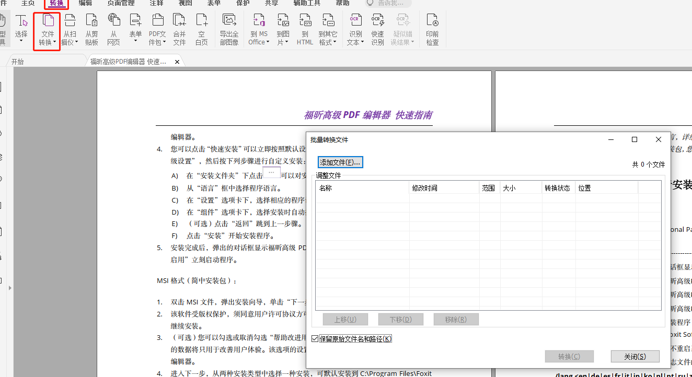Click 导出全部图像 (Export All Images) icon
Image resolution: width=692 pixels, height=377 pixels.
coord(228,30)
